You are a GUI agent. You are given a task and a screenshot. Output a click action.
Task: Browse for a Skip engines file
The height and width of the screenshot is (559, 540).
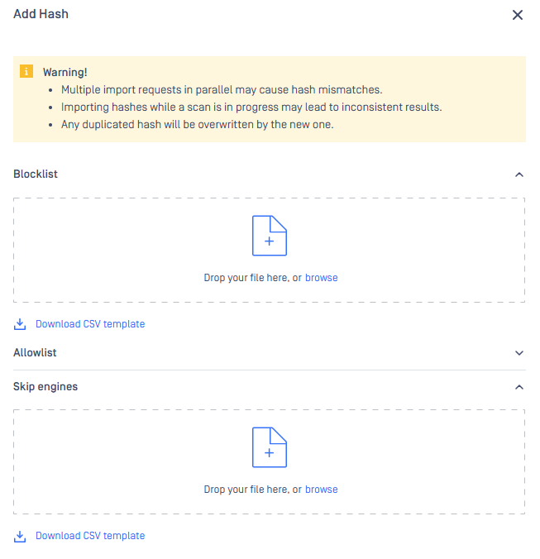click(x=321, y=490)
